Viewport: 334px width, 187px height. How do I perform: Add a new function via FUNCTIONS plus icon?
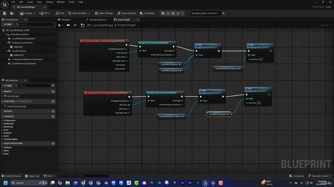pos(53,101)
